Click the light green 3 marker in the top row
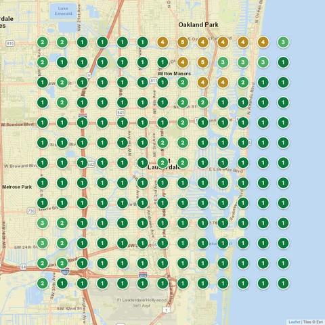325x325 pixels. (283, 42)
